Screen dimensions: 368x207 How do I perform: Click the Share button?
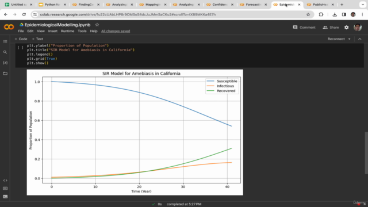[x=331, y=28]
